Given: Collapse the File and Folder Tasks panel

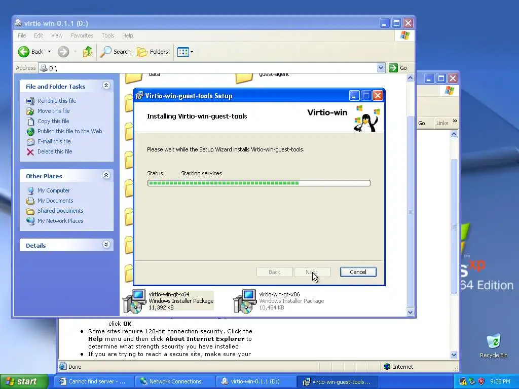Looking at the screenshot, I should click(106, 86).
